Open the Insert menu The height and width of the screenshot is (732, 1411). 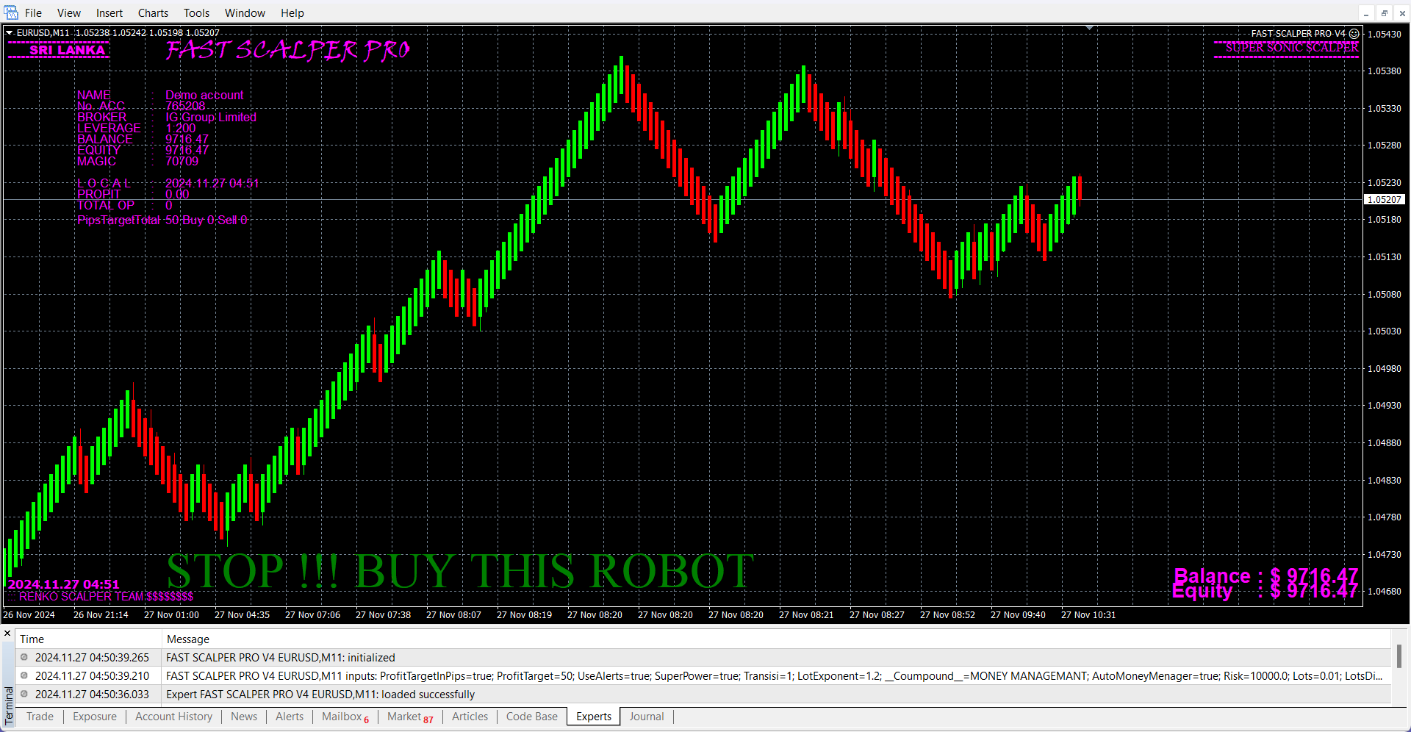(x=109, y=13)
